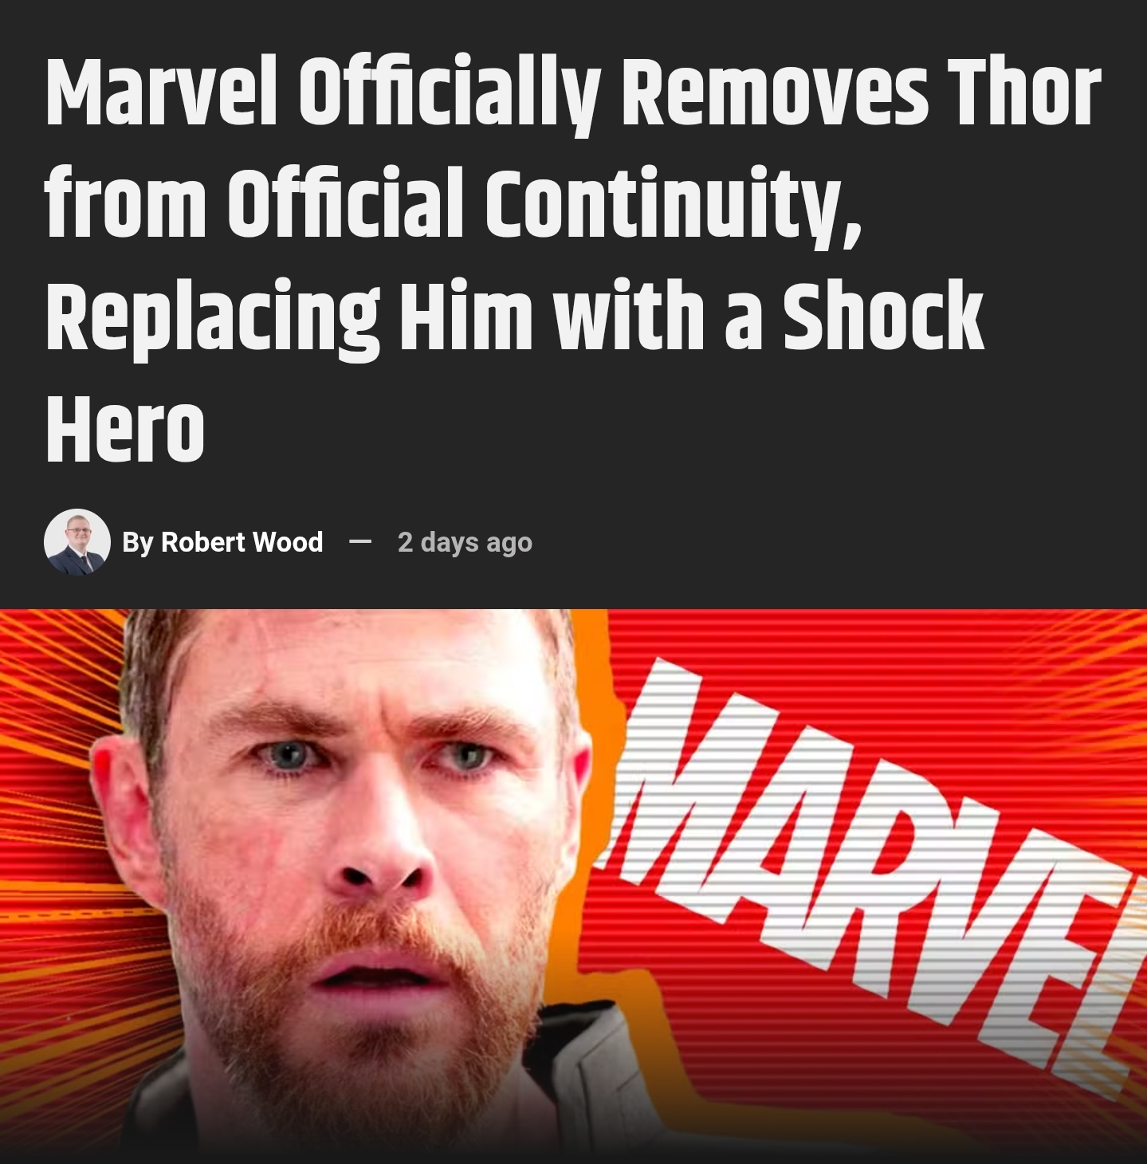
Task: Click the word "Removes" in the headline
Action: tap(774, 94)
